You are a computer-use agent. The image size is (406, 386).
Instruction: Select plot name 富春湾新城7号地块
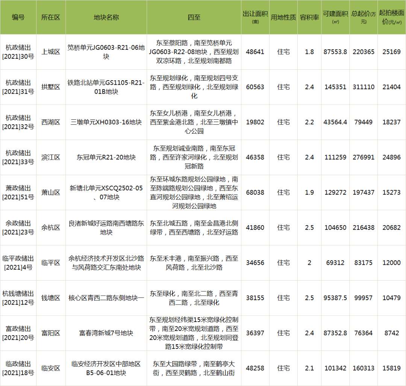click(x=106, y=333)
